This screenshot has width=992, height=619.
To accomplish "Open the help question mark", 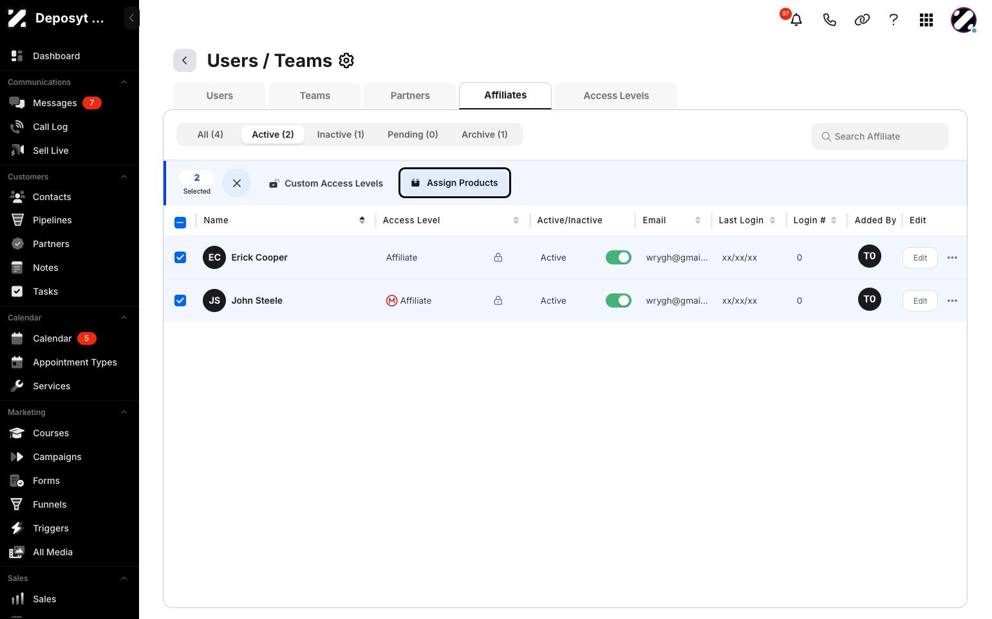I will click(x=894, y=20).
